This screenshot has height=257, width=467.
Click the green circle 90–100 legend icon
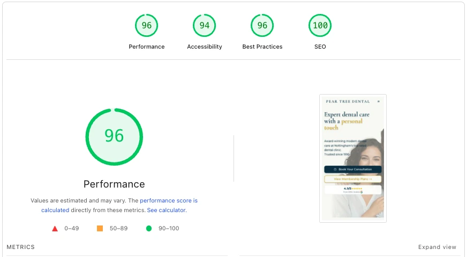(x=149, y=228)
